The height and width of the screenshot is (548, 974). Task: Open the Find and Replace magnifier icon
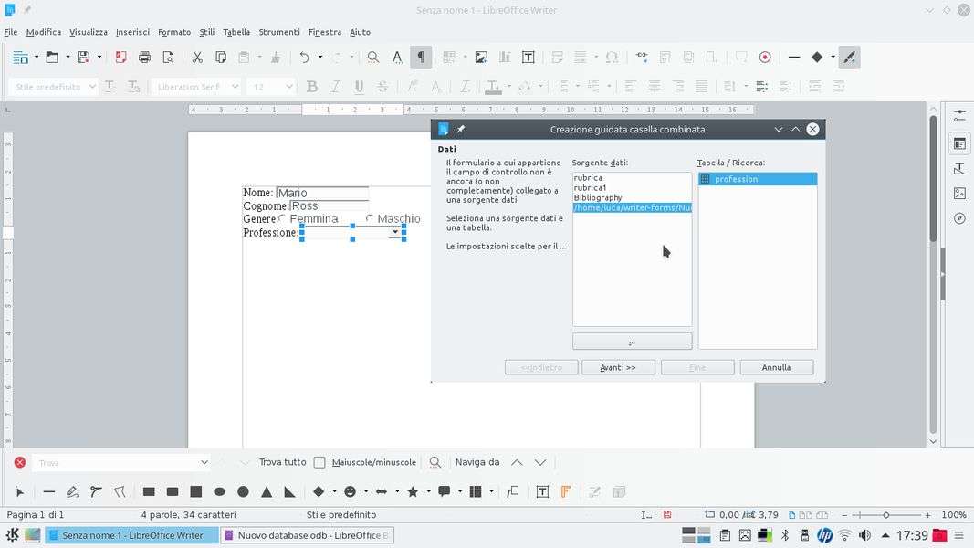(x=373, y=58)
